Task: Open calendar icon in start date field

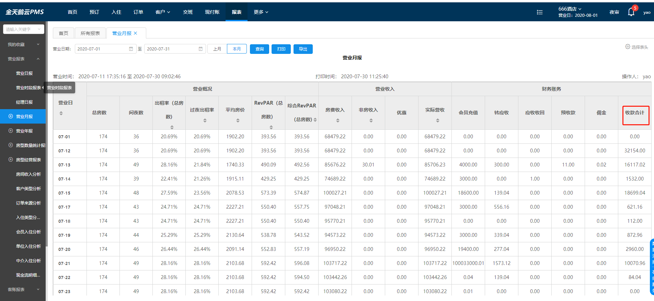Action: pos(131,49)
